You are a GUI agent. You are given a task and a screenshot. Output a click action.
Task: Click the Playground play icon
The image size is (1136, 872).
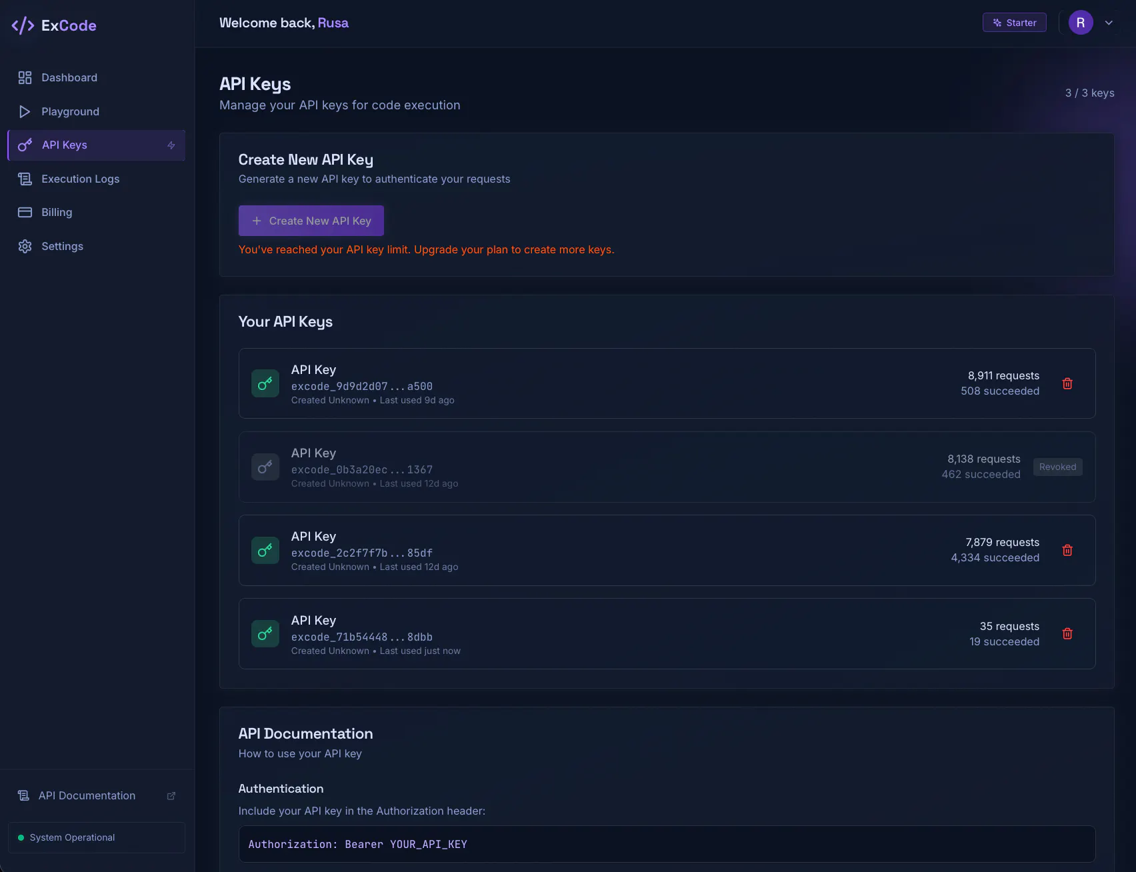(x=25, y=111)
